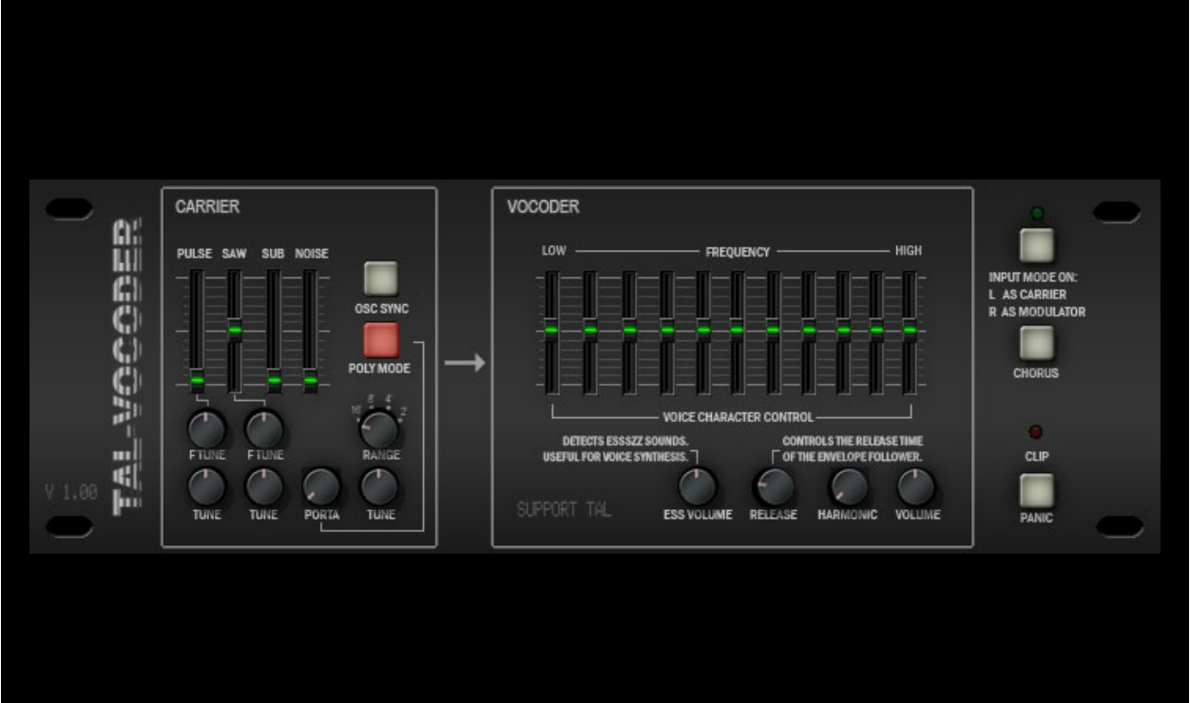This screenshot has width=1190, height=703.
Task: Click the NOISE level slider handle
Action: (x=310, y=380)
